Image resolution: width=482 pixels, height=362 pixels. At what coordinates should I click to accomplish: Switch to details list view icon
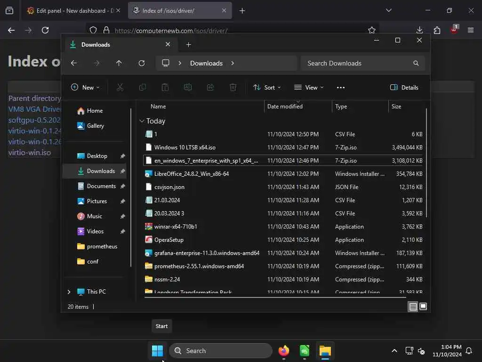coord(413,306)
